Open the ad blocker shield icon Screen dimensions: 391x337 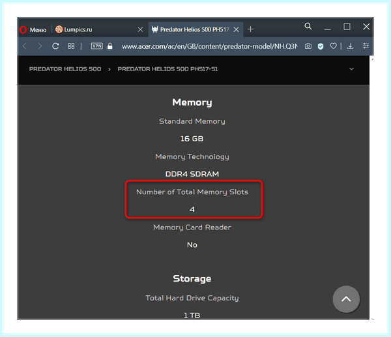click(321, 46)
